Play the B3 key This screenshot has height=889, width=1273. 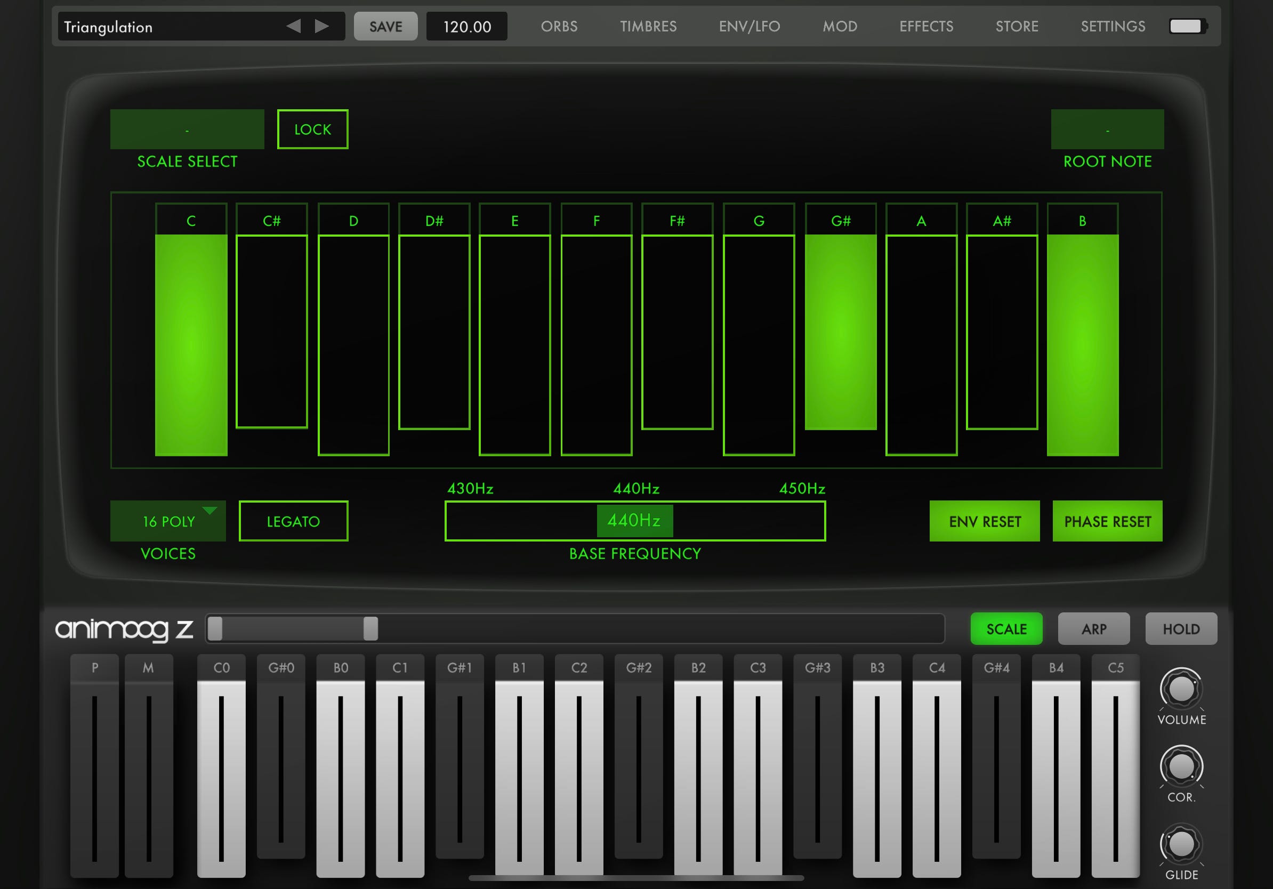click(877, 766)
